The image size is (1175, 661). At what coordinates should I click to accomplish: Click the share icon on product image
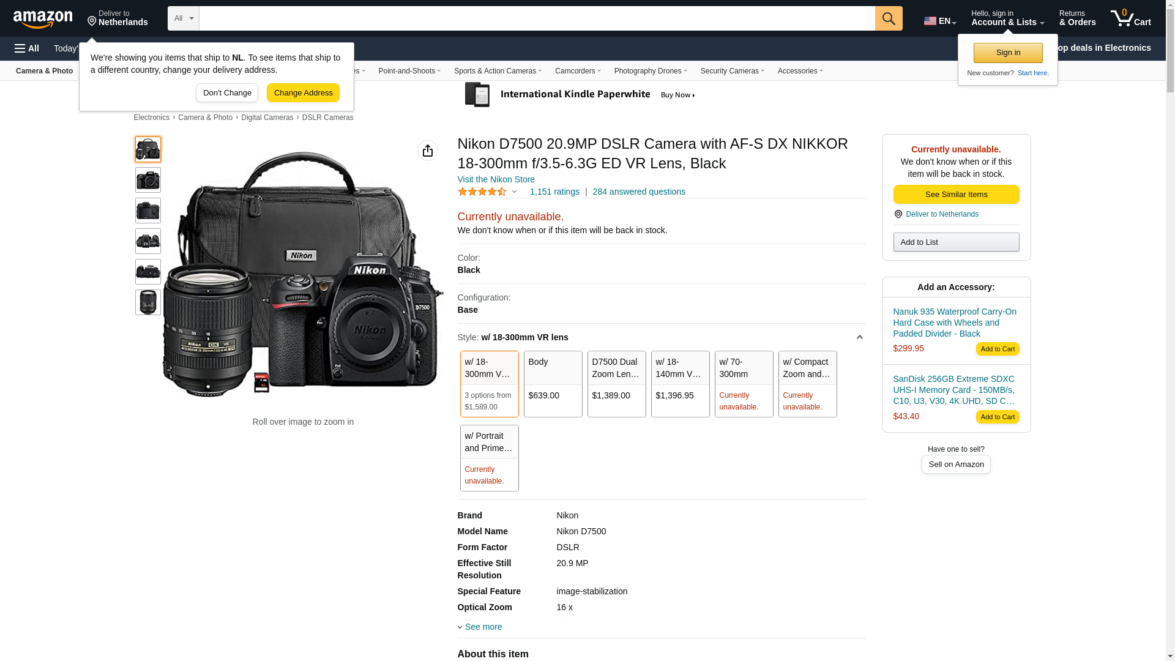point(428,151)
